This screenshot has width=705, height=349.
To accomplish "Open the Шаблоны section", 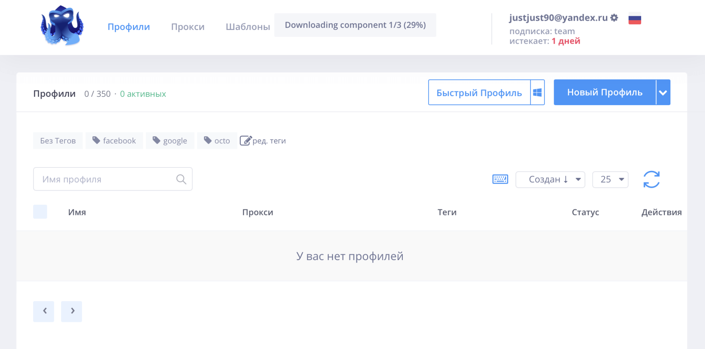I will coord(247,26).
